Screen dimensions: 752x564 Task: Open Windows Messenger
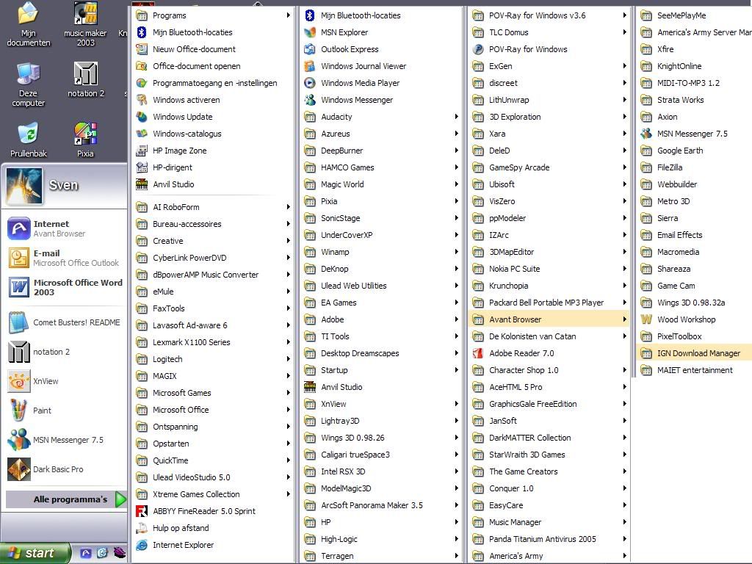pos(380,100)
